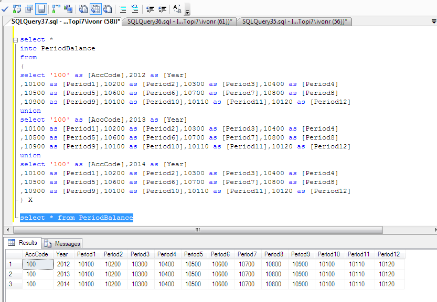Image resolution: width=437 pixels, height=302 pixels.
Task: Click the 2012 Year cell
Action: (x=64, y=264)
